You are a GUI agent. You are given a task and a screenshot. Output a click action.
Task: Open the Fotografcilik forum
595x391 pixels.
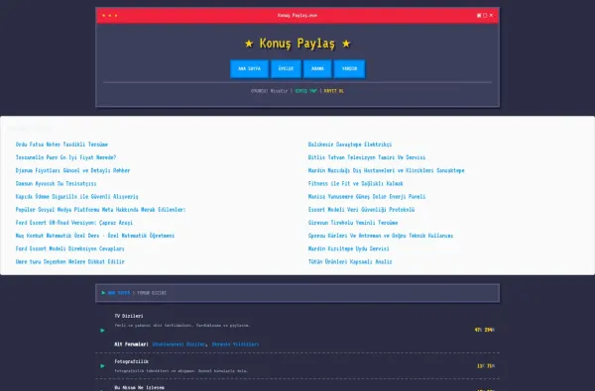point(132,362)
